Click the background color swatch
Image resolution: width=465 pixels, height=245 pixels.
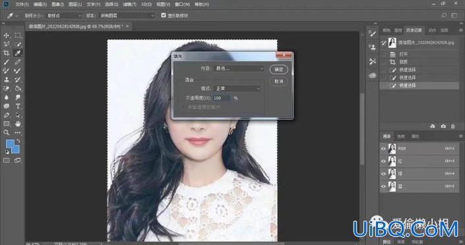[x=16, y=150]
